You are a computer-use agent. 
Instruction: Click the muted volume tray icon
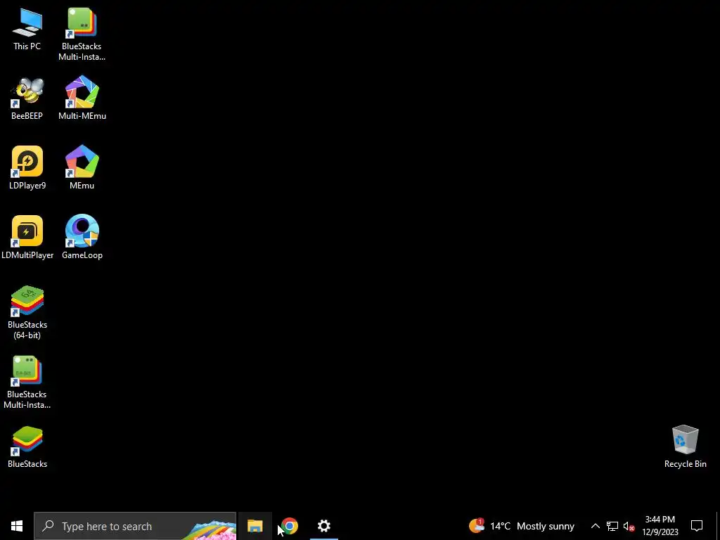[x=629, y=526]
